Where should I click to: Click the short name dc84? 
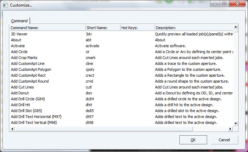click(x=90, y=99)
